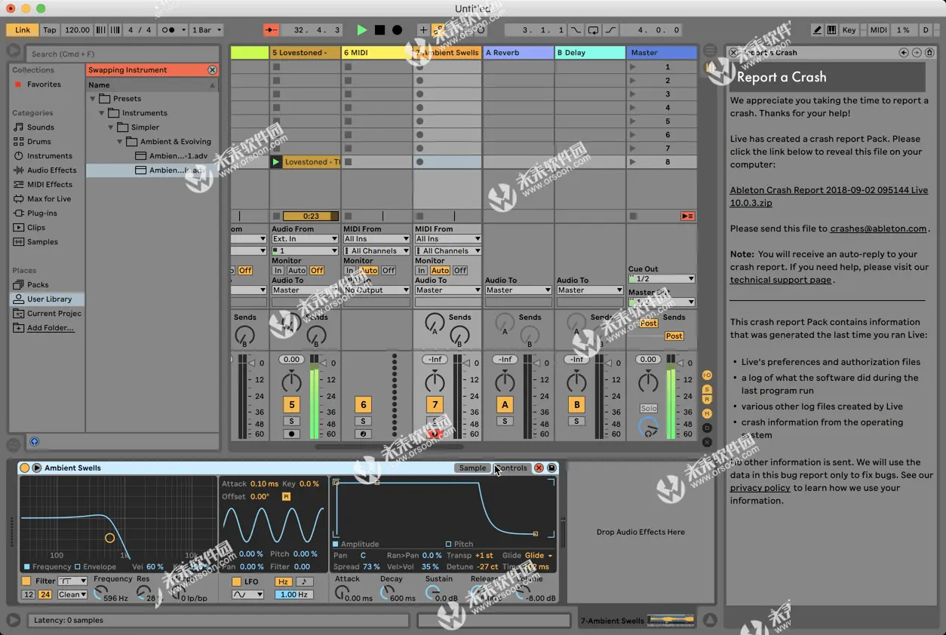The image size is (946, 635).
Task: Collapse the Presets folder in the browser
Action: point(93,98)
